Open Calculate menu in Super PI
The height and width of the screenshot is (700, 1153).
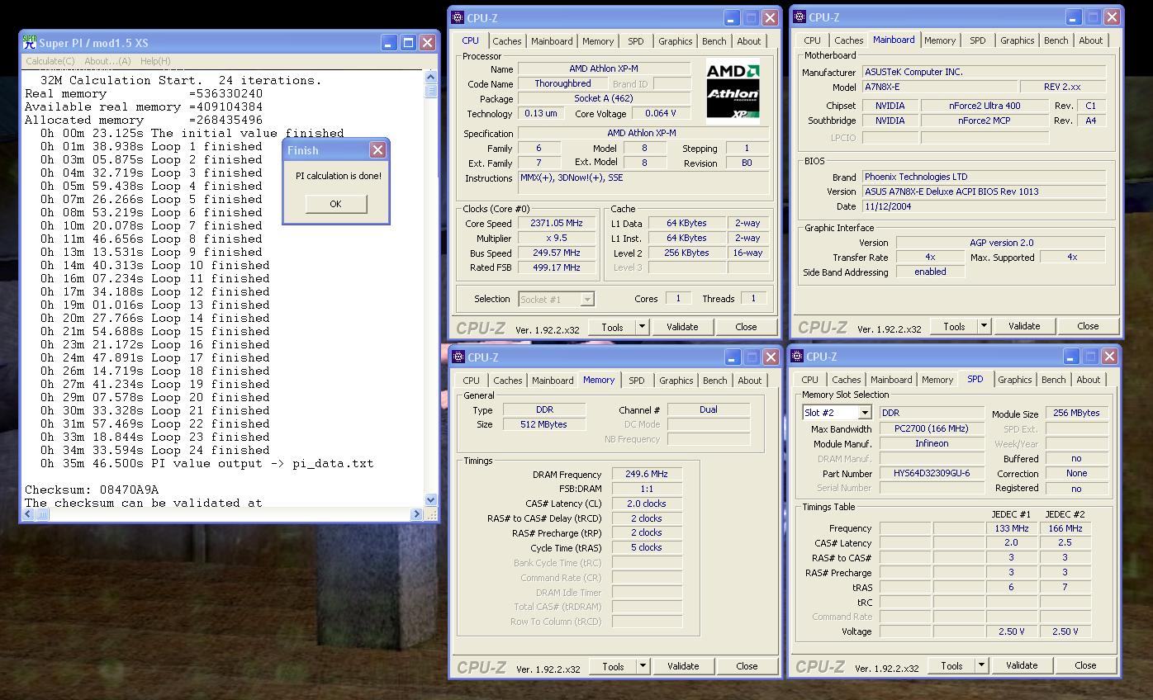tap(50, 61)
